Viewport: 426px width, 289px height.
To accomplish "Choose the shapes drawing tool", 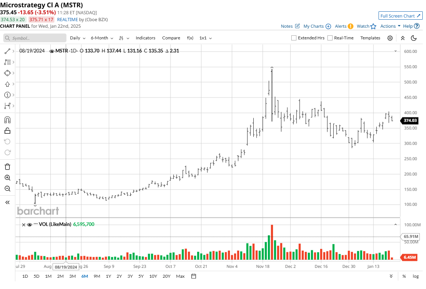I will 7,73.
